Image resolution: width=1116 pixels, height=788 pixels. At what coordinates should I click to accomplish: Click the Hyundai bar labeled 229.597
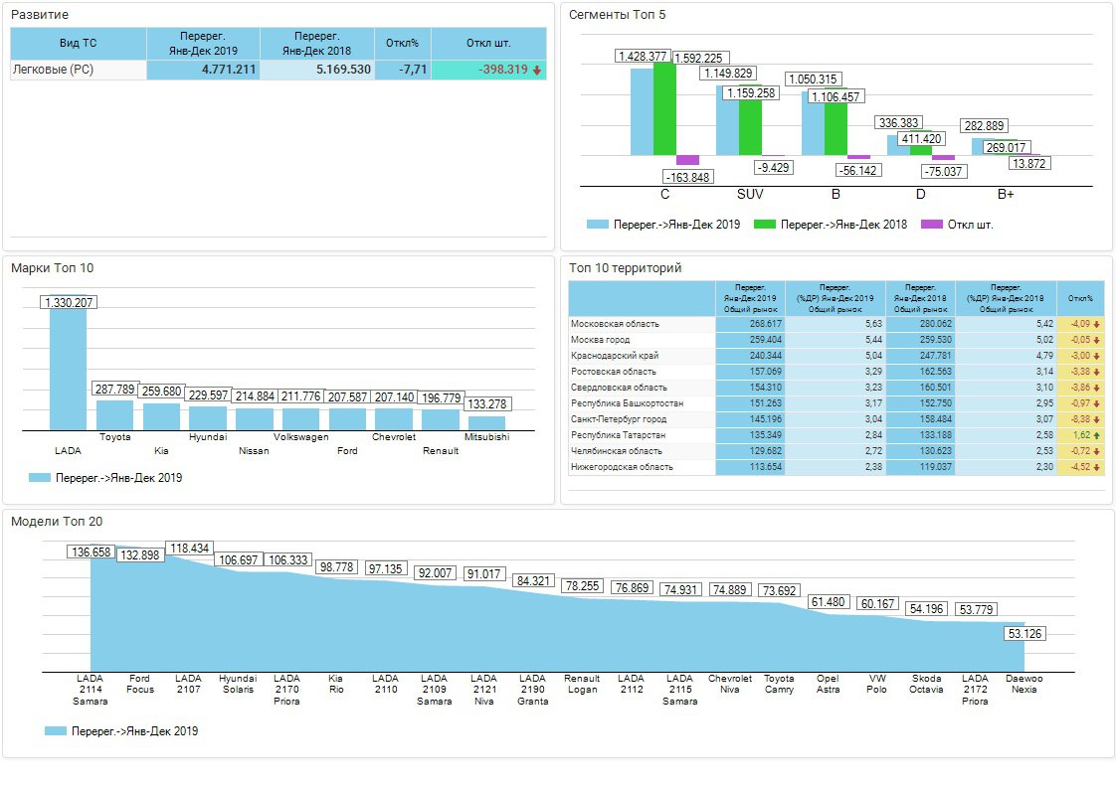pos(208,418)
